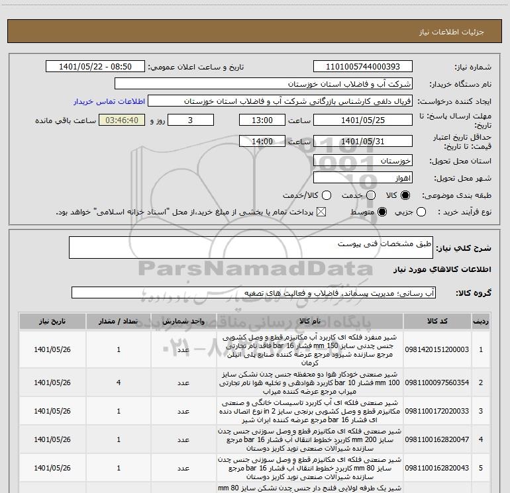Click row 3 product name with سایز 2 in

click(310, 411)
